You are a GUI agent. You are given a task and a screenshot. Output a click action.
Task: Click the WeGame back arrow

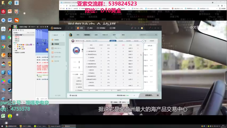pos(68,28)
